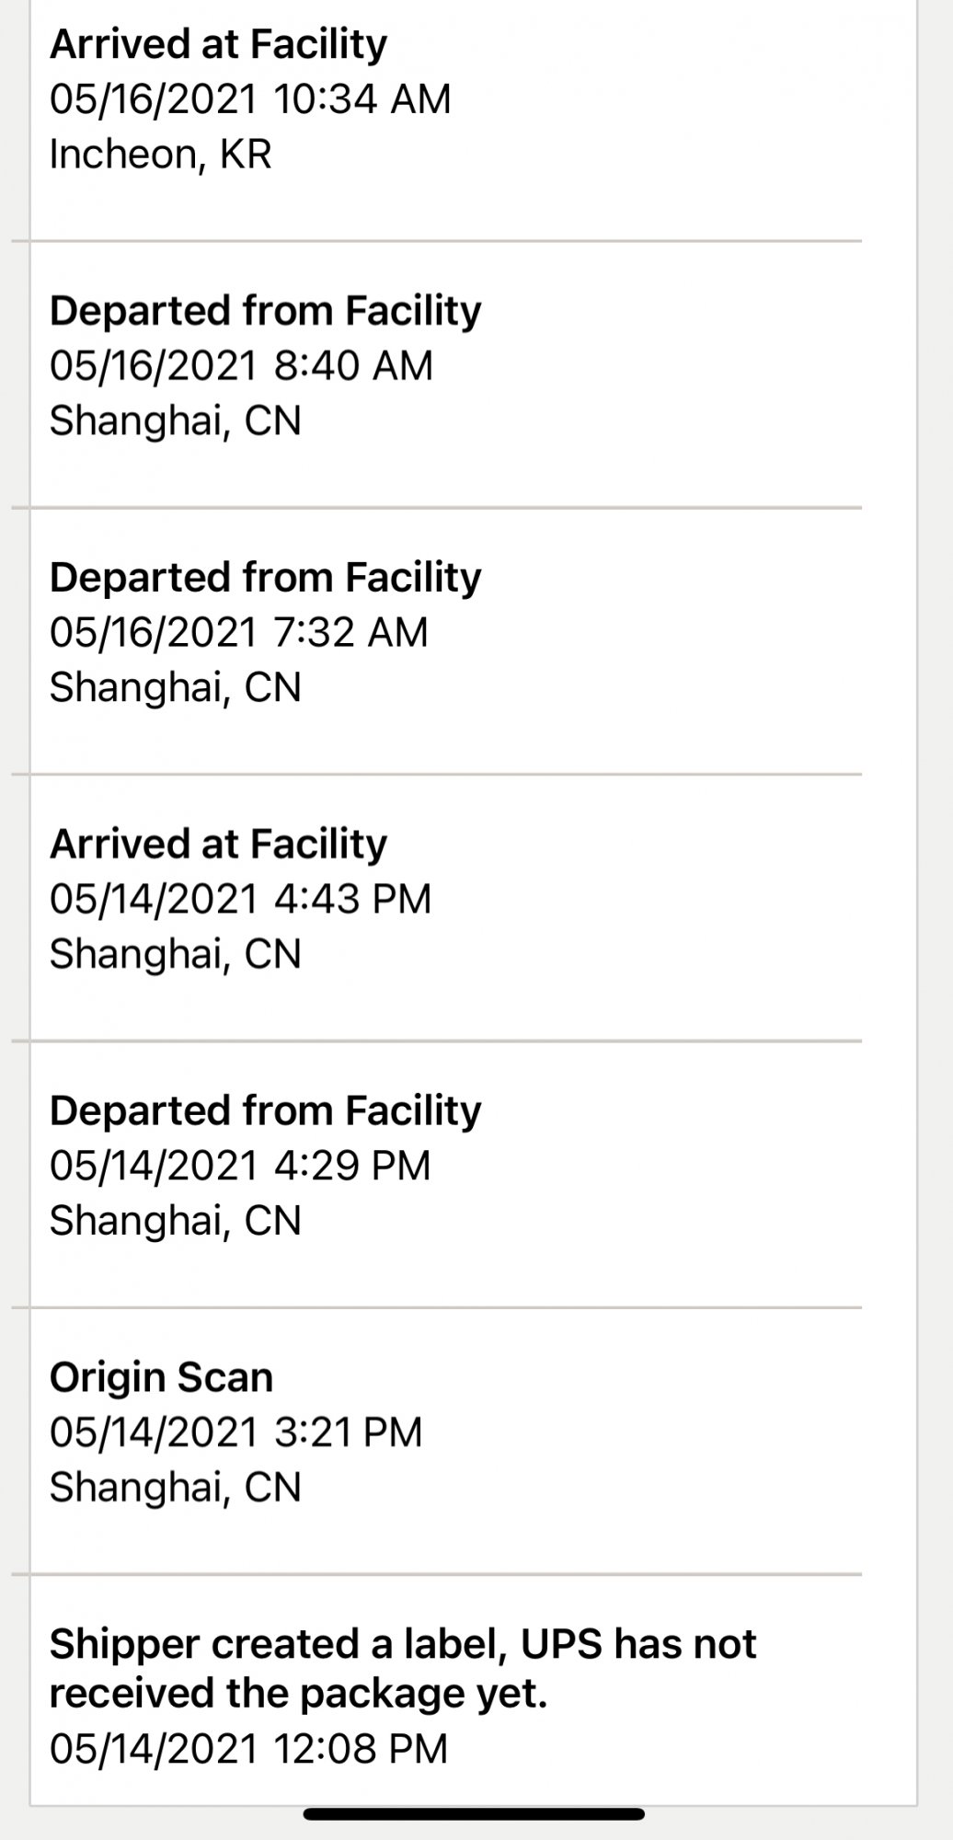Tap Shanghai, CN under the 8:40 AM departure
This screenshot has height=1840, width=953.
click(175, 421)
